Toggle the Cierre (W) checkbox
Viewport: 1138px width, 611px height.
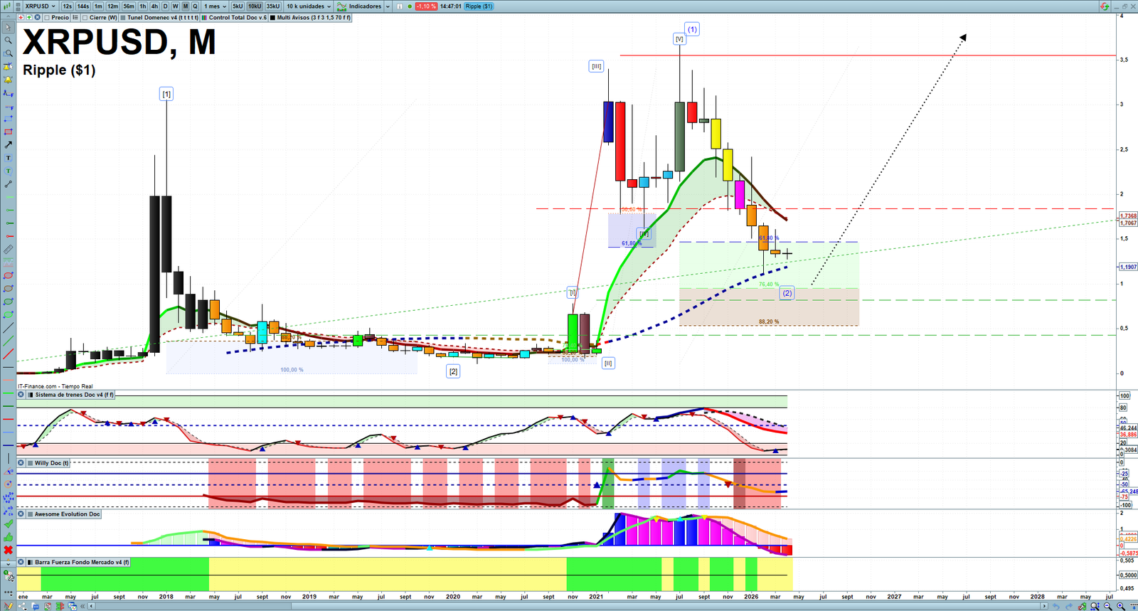click(x=85, y=18)
